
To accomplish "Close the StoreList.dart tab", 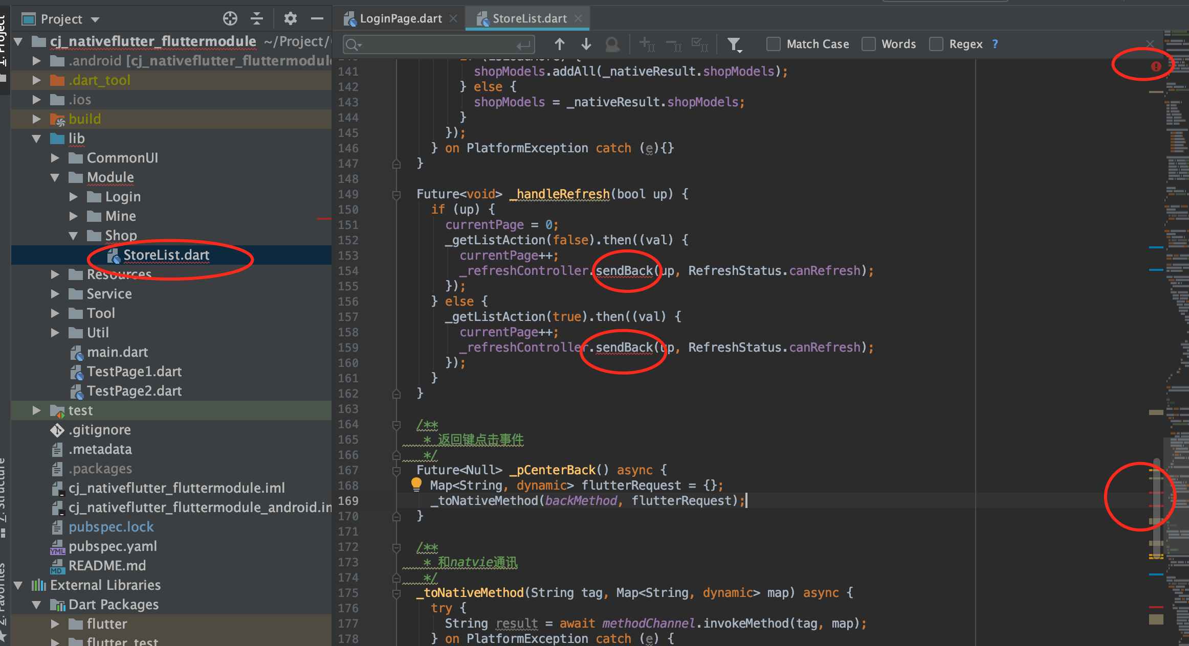I will click(x=578, y=19).
